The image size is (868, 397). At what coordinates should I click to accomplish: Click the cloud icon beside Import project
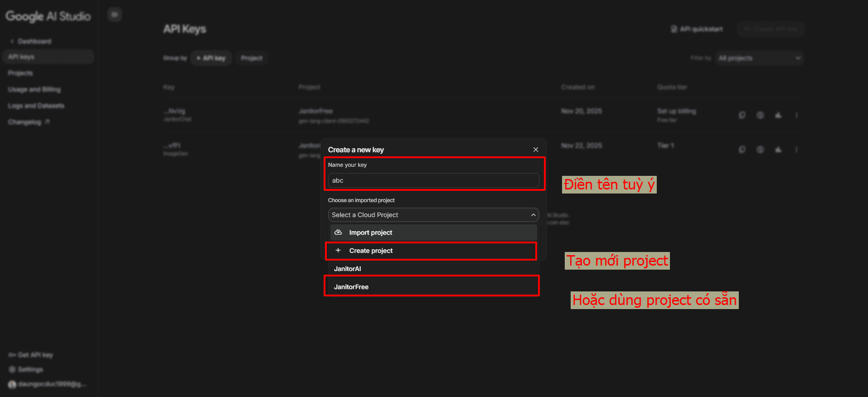(338, 232)
